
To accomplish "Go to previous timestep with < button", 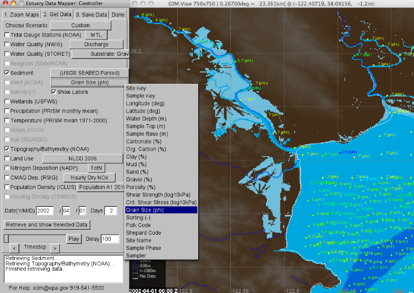I will click(15, 248).
